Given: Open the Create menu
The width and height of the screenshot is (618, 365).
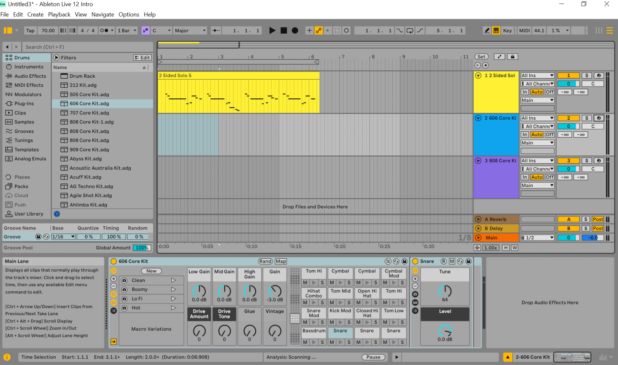Looking at the screenshot, I should click(x=35, y=15).
